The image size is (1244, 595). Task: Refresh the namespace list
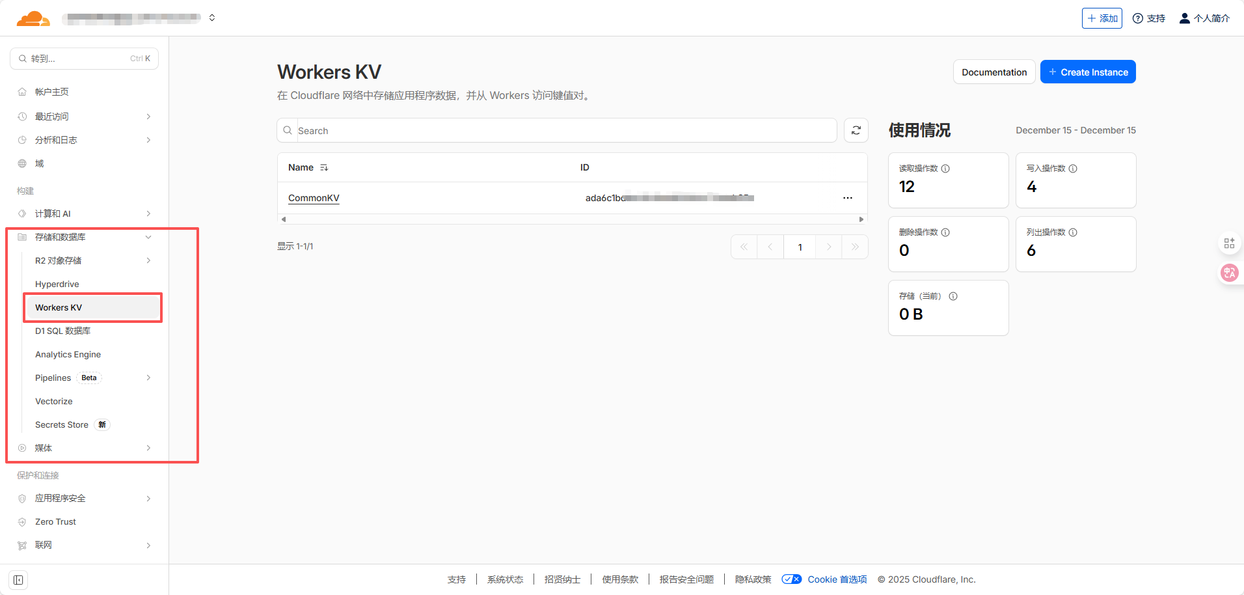[x=856, y=130]
